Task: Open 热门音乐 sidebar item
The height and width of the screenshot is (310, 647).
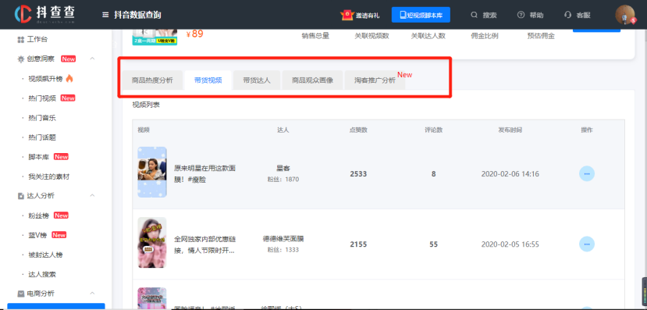Action: [42, 118]
